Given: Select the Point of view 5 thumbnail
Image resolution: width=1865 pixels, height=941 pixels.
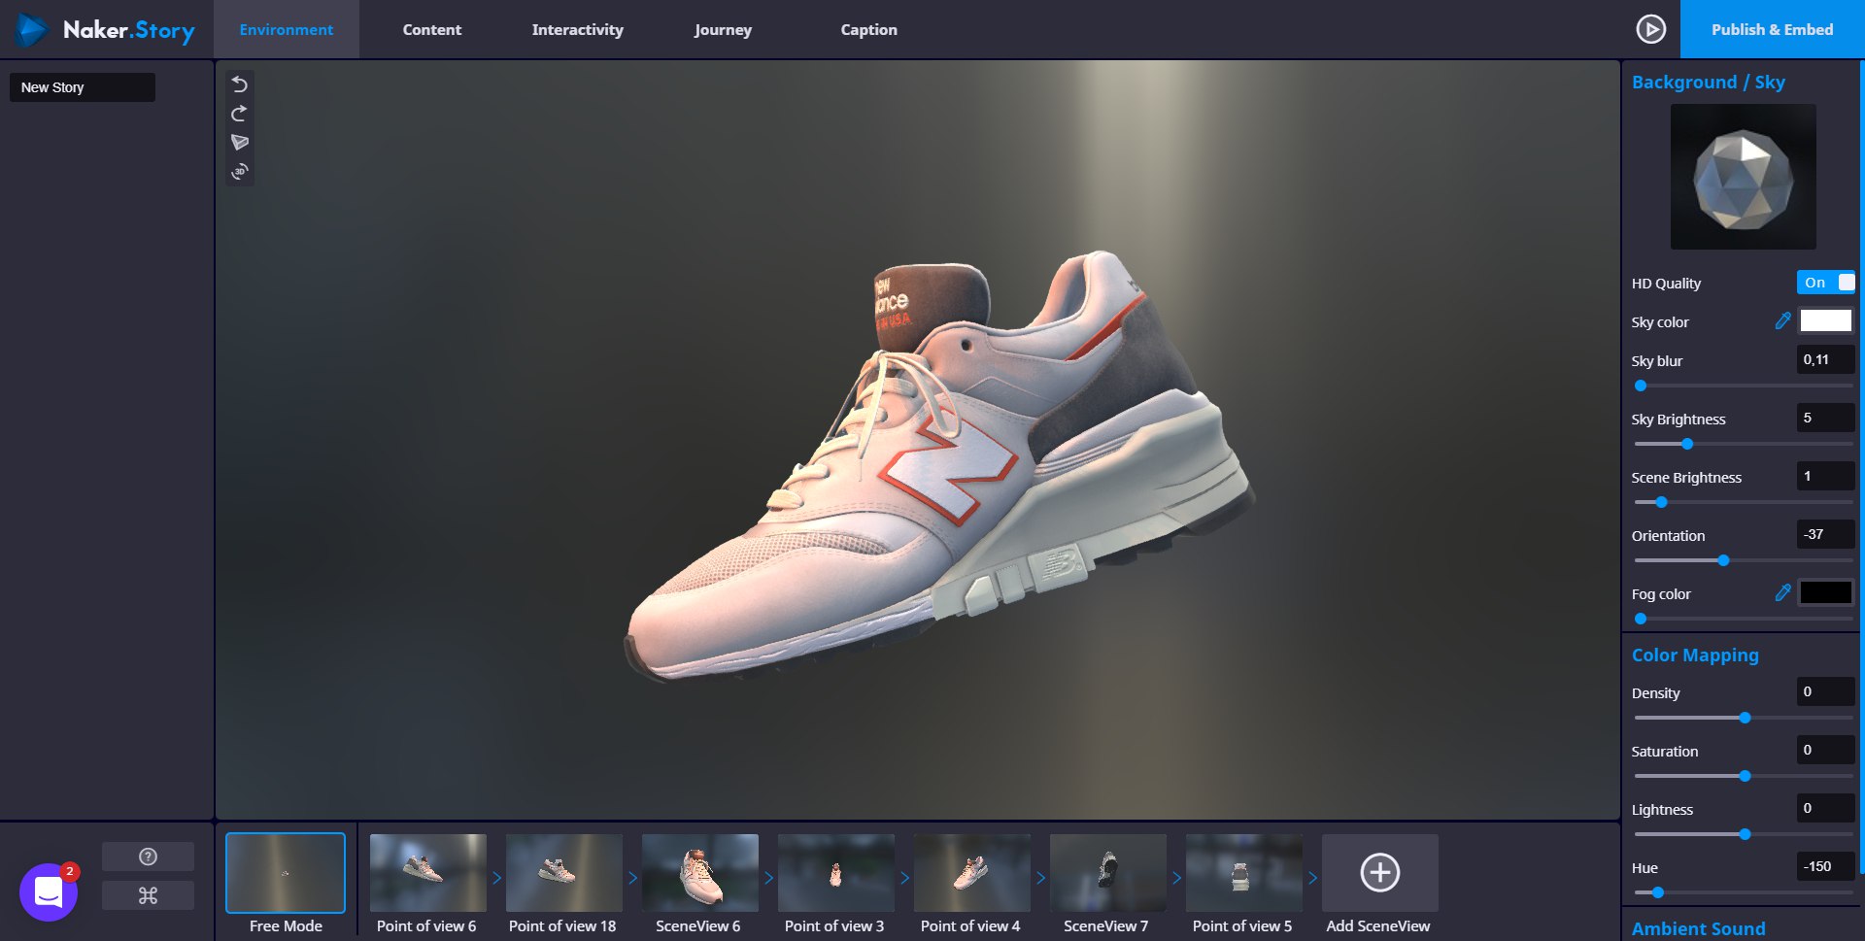Looking at the screenshot, I should (1243, 872).
